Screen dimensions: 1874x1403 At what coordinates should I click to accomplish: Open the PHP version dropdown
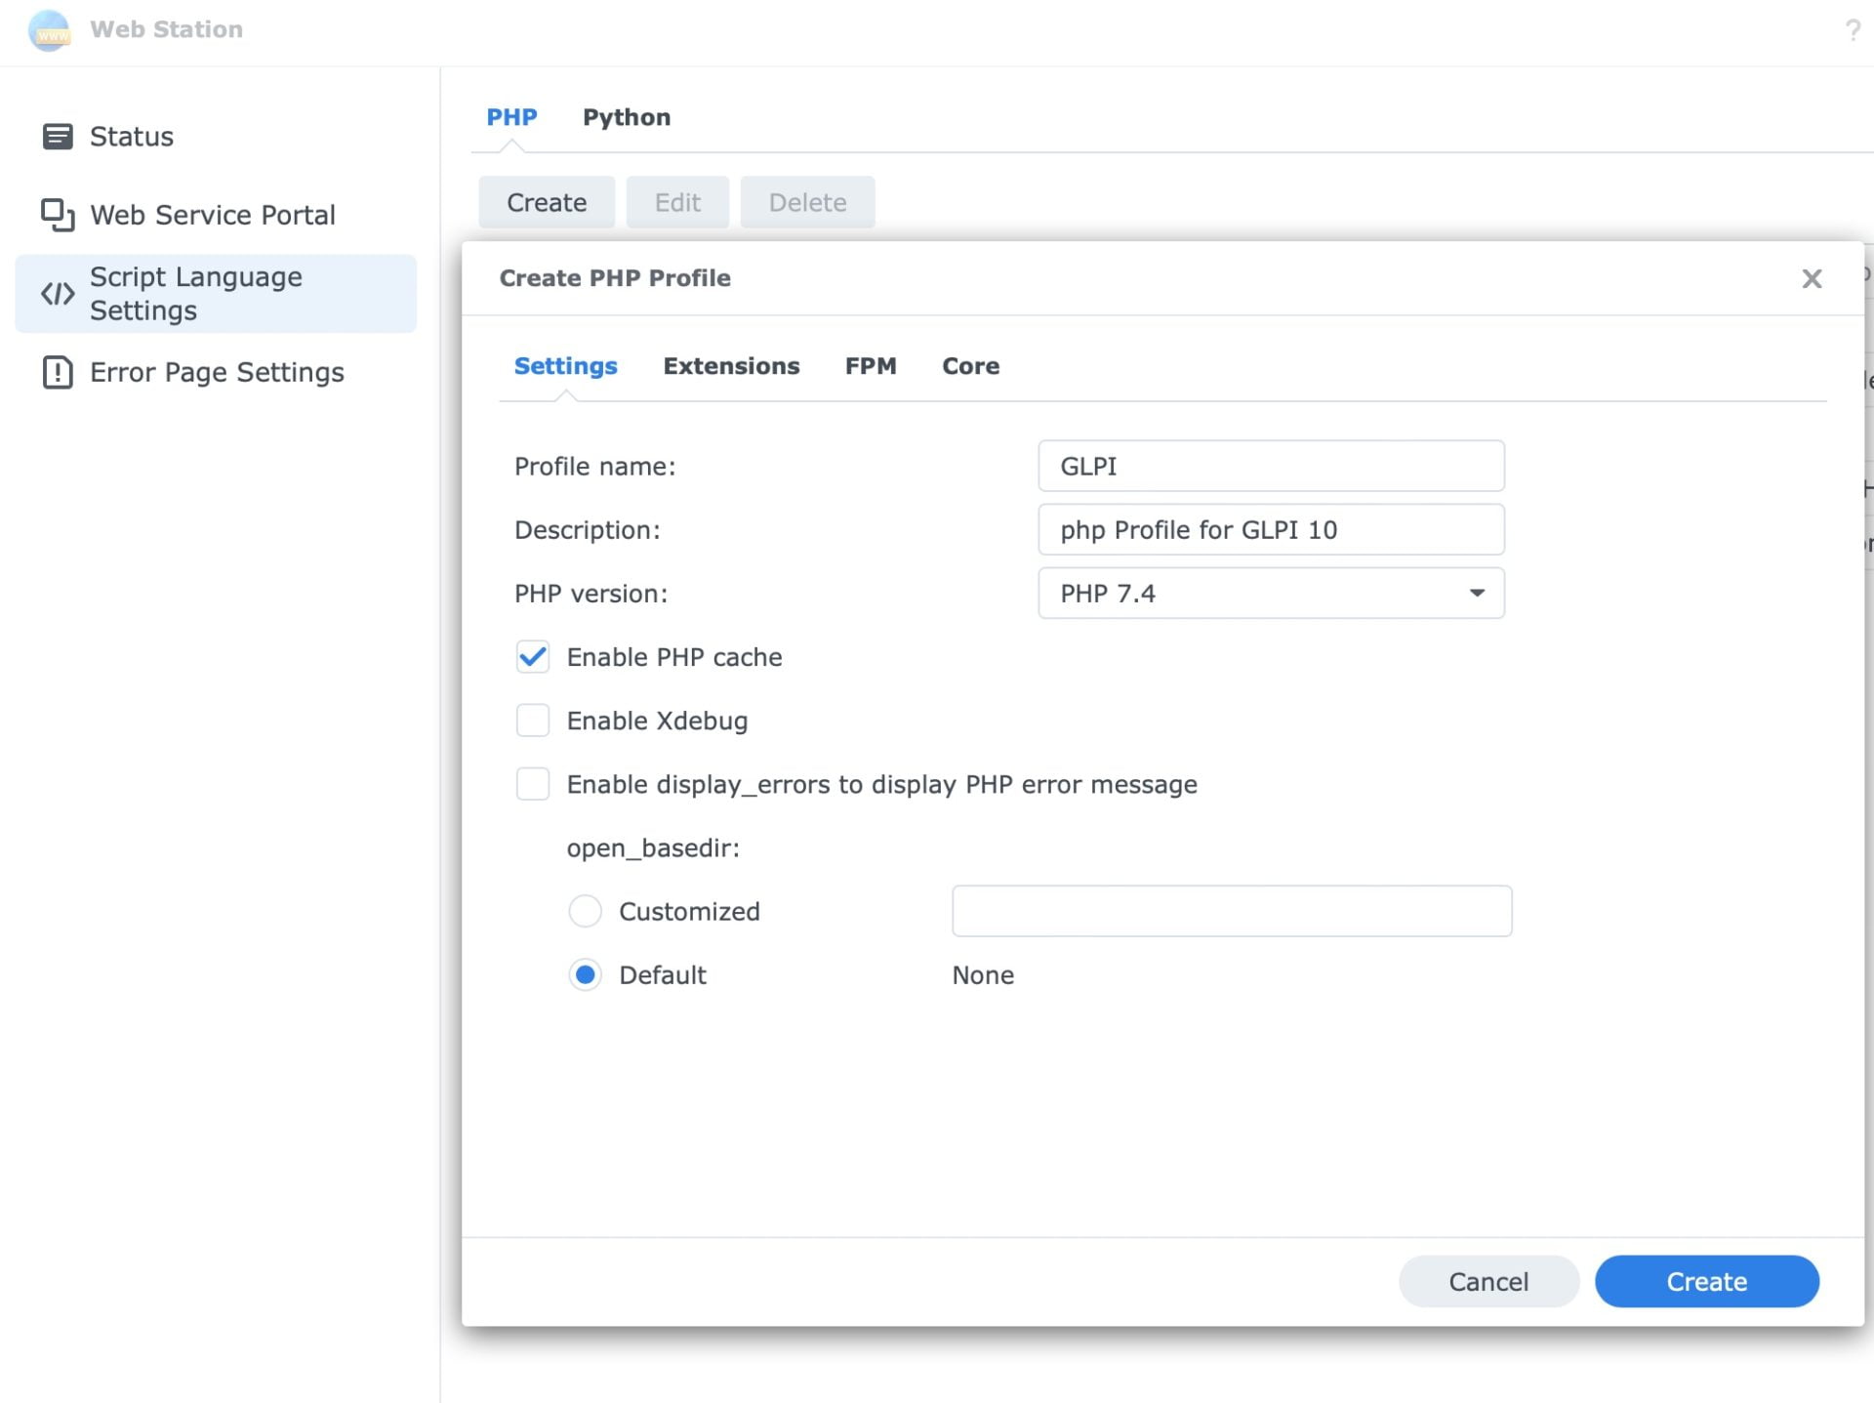pos(1271,593)
